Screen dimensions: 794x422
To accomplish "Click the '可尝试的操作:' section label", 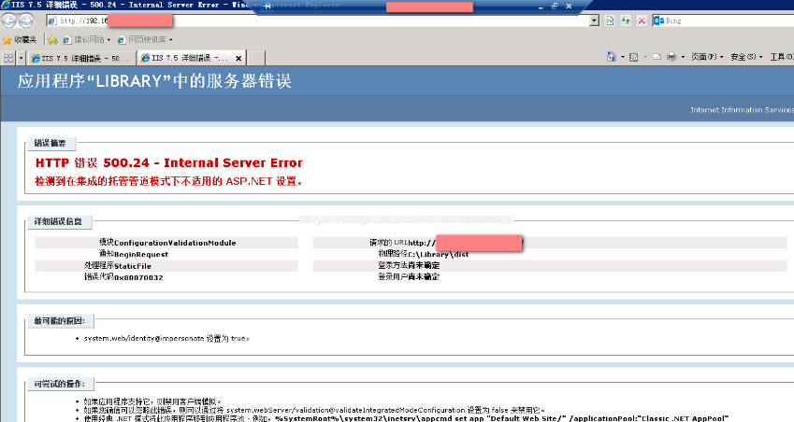I will (59, 384).
